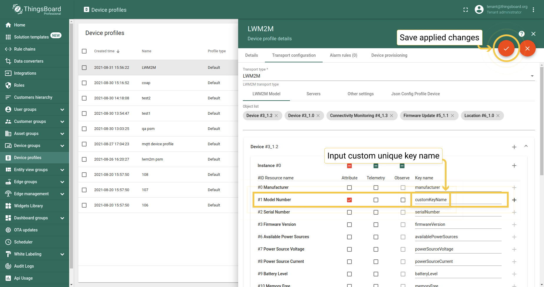Open the mqtt device profile row
This screenshot has width=544, height=287.
click(158, 144)
